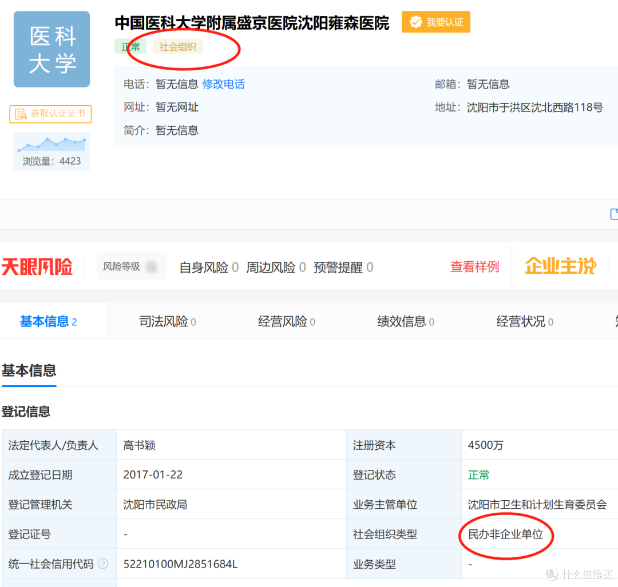This screenshot has height=587, width=618.
Task: Click the 登记信息 subheading
Action: (x=26, y=412)
